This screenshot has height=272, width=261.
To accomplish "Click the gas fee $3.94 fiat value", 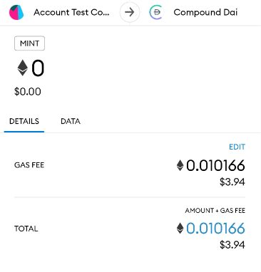I will coord(232,182).
